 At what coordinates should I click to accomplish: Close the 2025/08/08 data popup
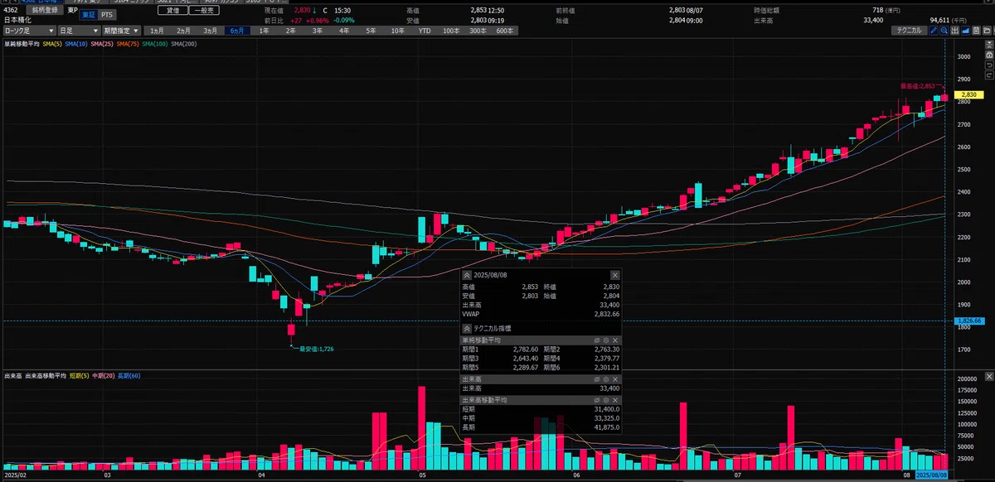tap(615, 275)
